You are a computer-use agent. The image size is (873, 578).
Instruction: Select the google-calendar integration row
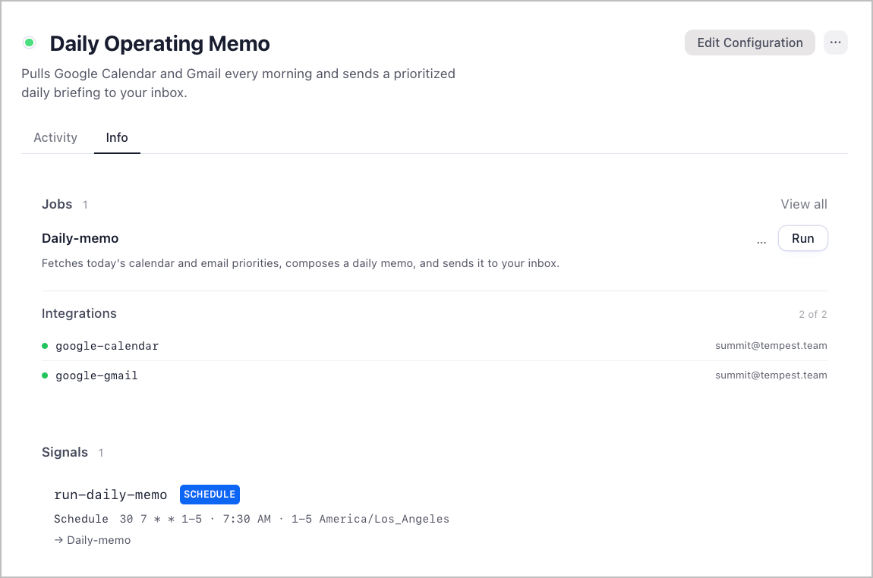coord(434,346)
